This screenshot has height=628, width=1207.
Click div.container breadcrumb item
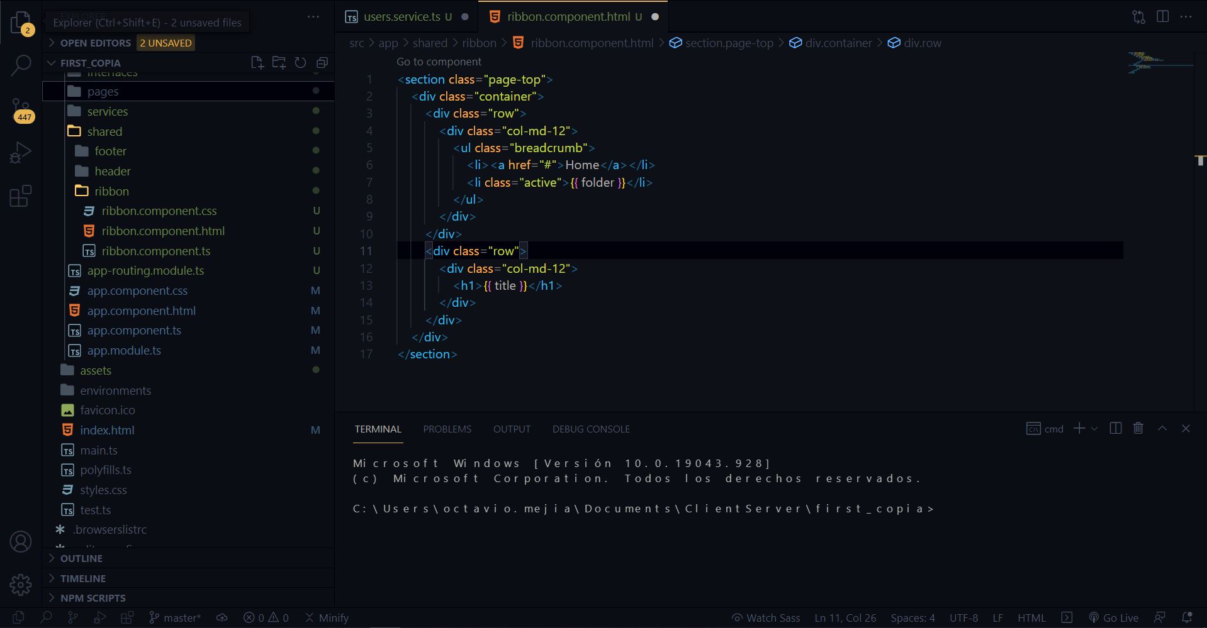[x=831, y=43]
